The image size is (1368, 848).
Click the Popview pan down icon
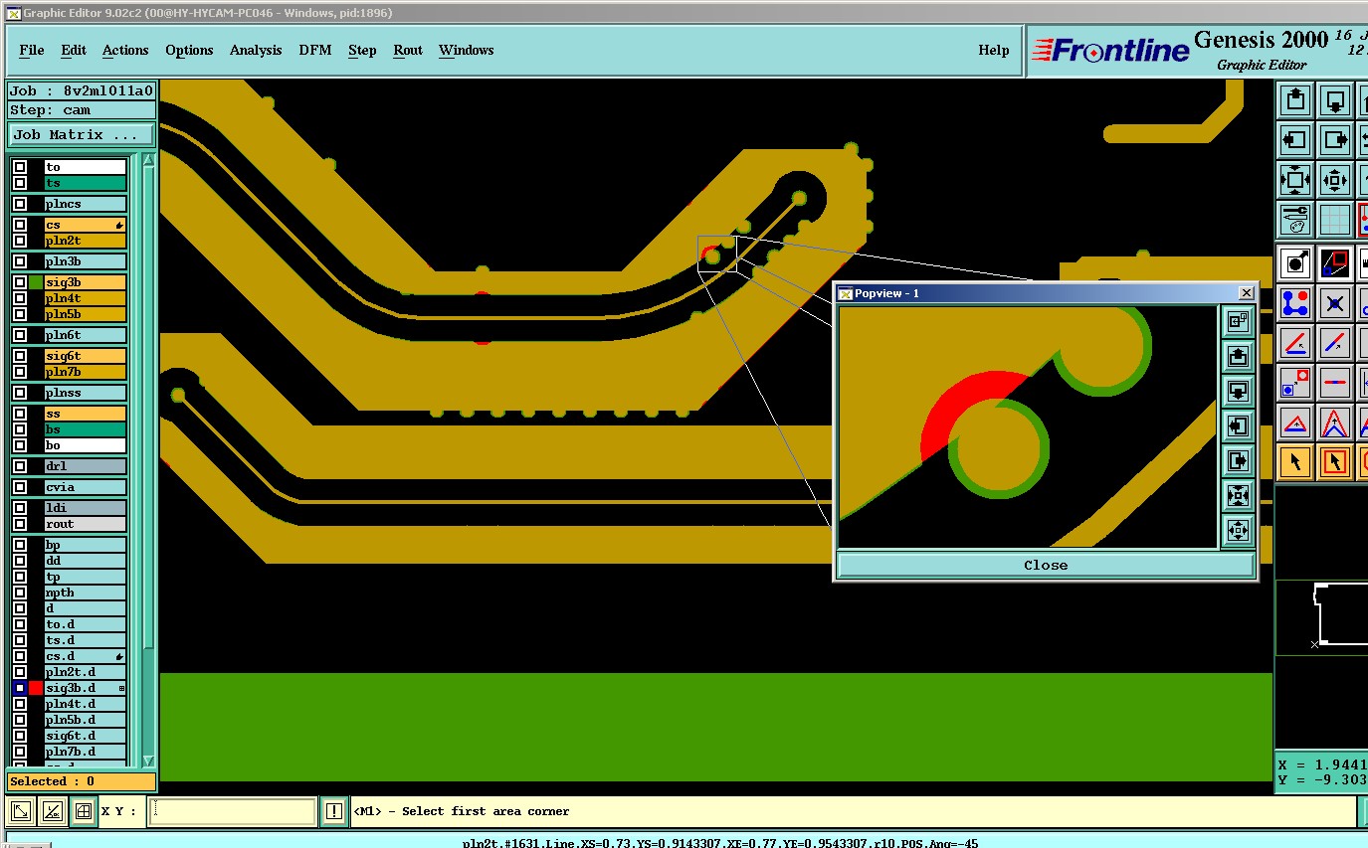pyautogui.click(x=1238, y=391)
